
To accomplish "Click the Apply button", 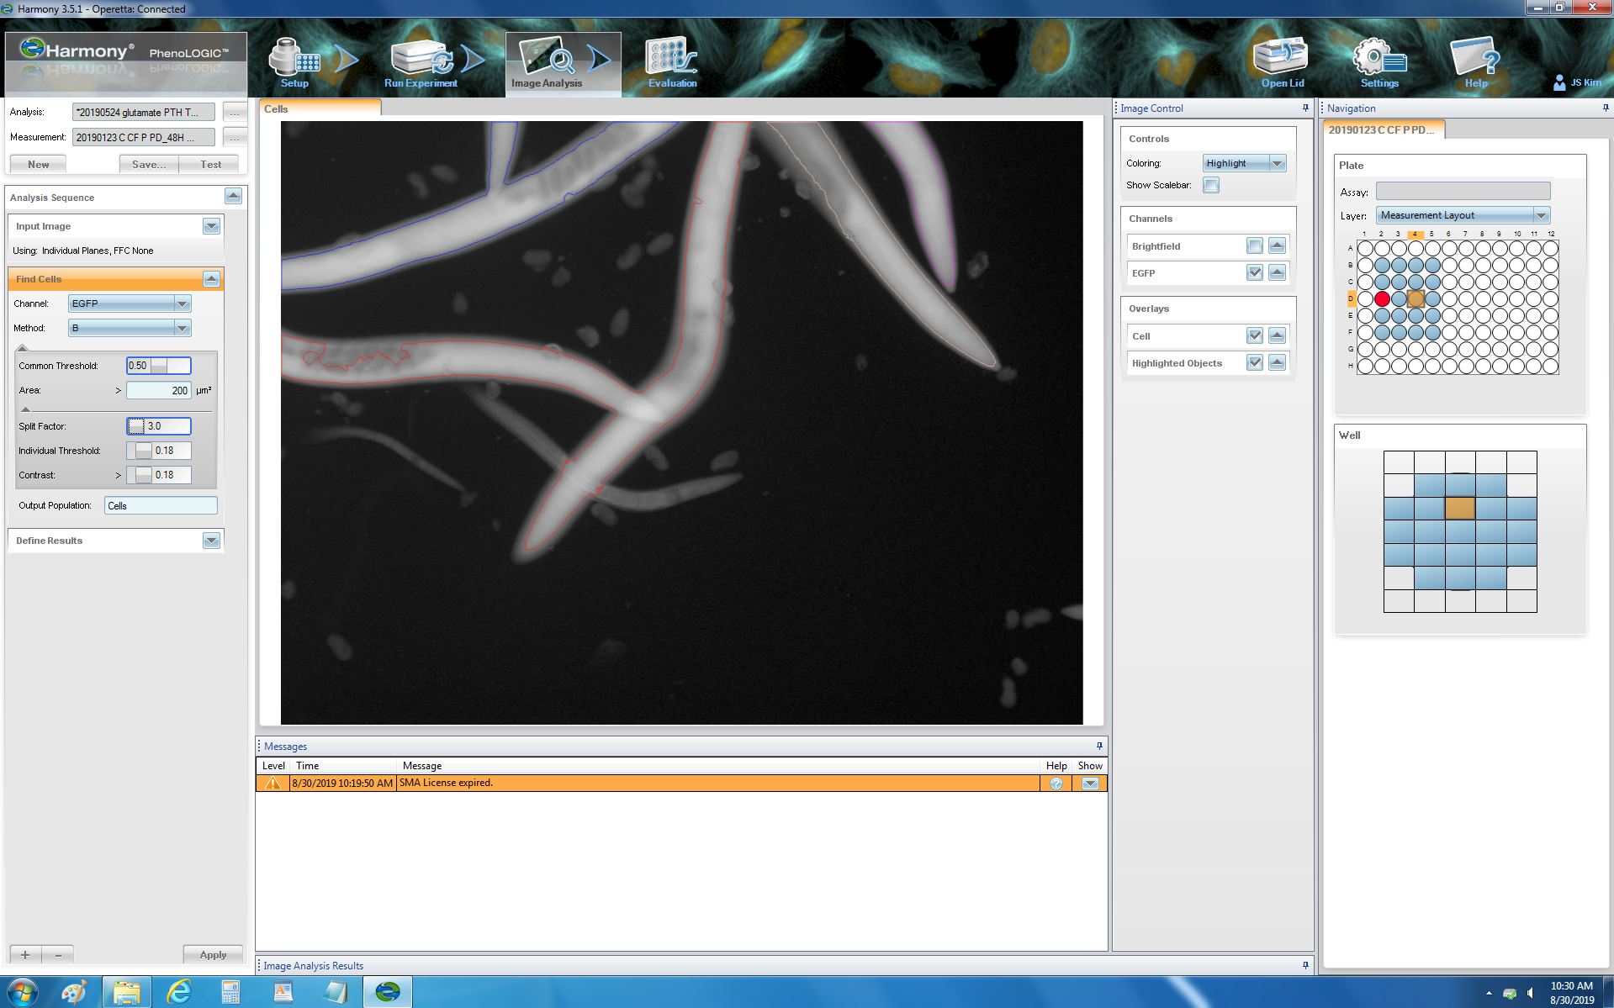I will [213, 954].
